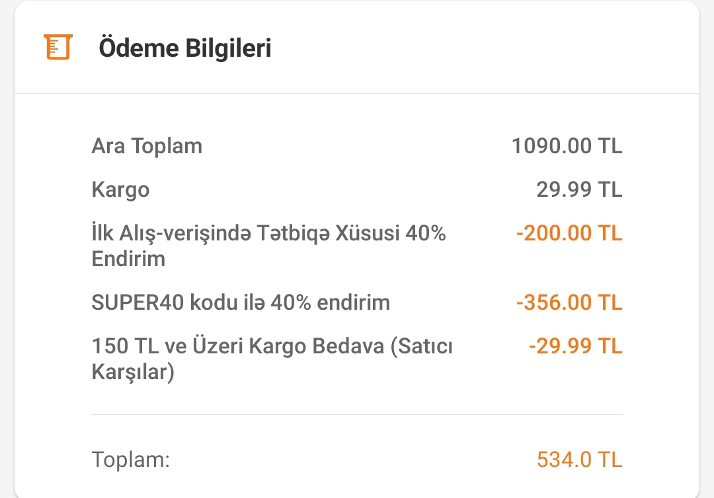Tap the Ödeme Bilgileri heading
Screen dimensions: 714x498
click(185, 48)
